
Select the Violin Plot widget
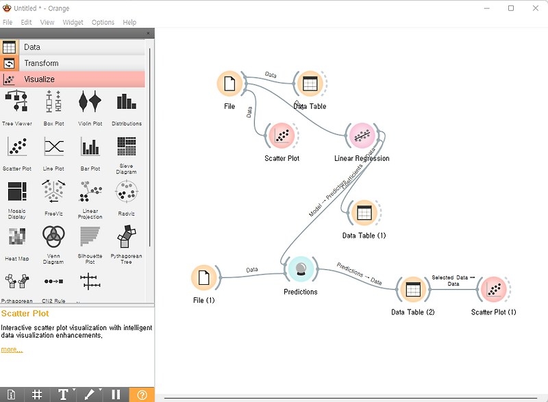pyautogui.click(x=90, y=108)
